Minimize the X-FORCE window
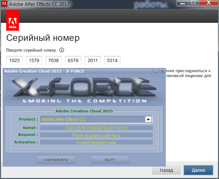Viewport: 219px width, 179px height. pyautogui.click(x=156, y=71)
